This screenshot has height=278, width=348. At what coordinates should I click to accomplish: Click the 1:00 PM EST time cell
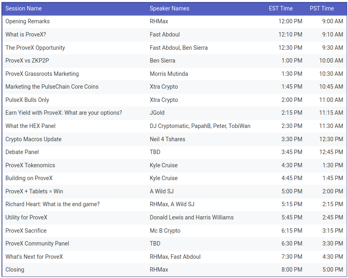tap(292, 61)
